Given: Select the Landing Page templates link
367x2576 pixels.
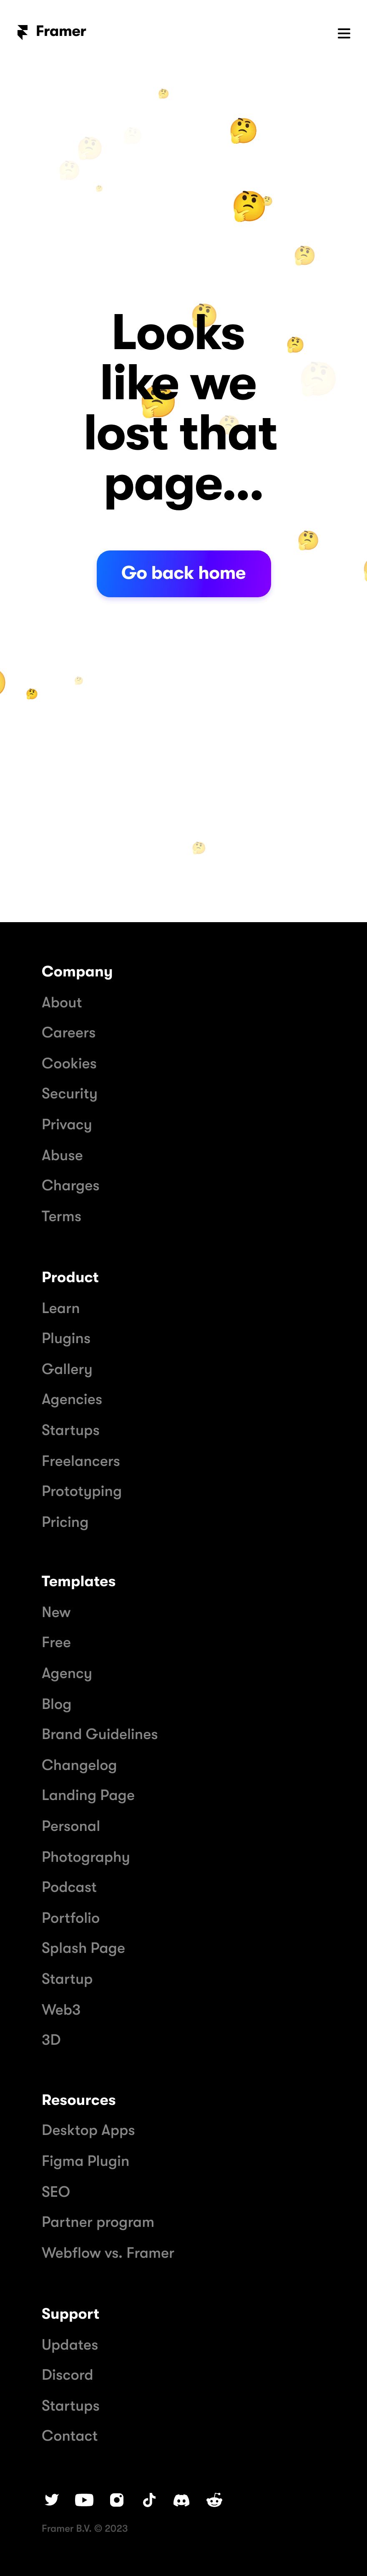Looking at the screenshot, I should click(88, 1794).
